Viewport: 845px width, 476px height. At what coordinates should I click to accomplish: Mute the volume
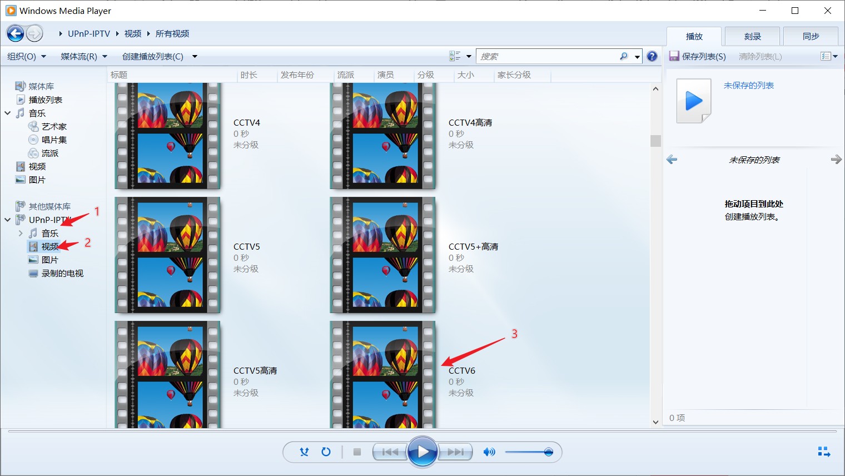[489, 452]
